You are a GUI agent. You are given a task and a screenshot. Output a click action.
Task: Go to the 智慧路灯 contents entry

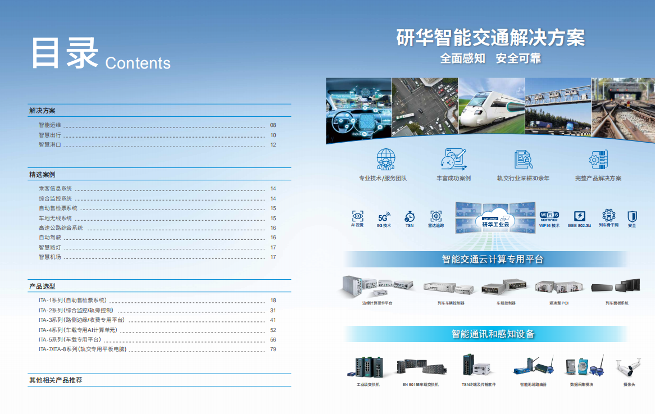[x=157, y=247]
